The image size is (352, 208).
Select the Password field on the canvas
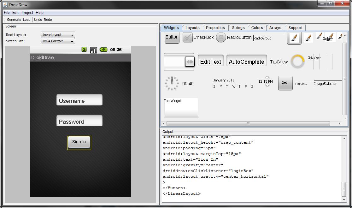point(79,121)
